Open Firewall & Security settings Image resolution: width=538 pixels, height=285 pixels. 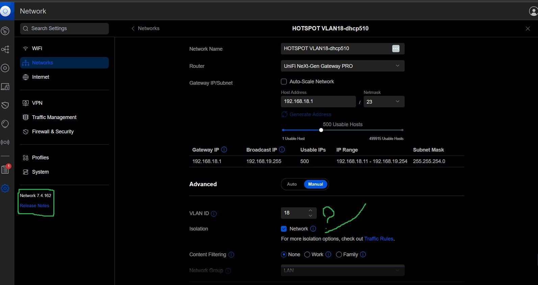coord(53,132)
